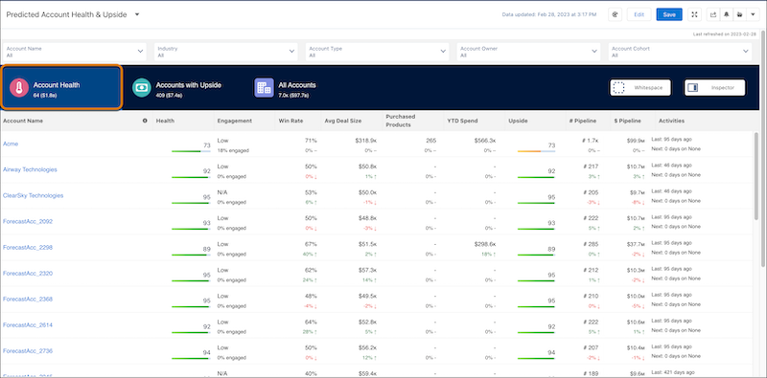Click the vertical table scrollbar

point(756,176)
